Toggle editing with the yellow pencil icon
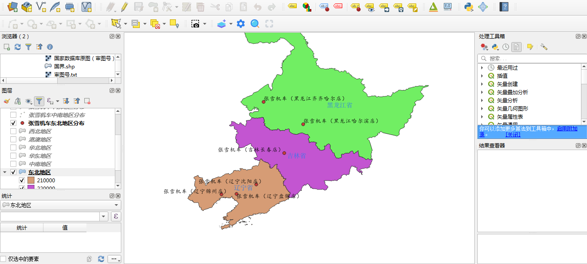This screenshot has height=264, width=587. tap(124, 6)
